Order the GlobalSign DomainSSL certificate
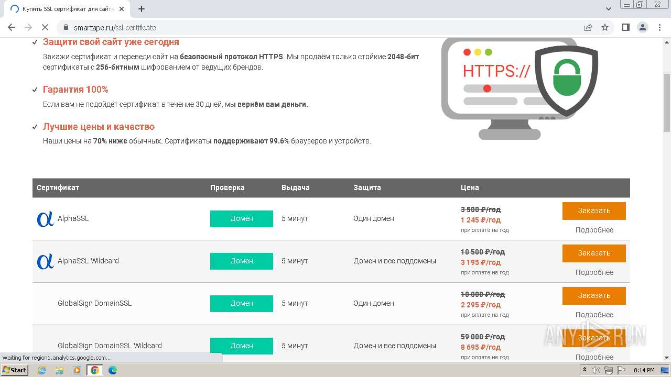671x377 pixels. (x=594, y=295)
